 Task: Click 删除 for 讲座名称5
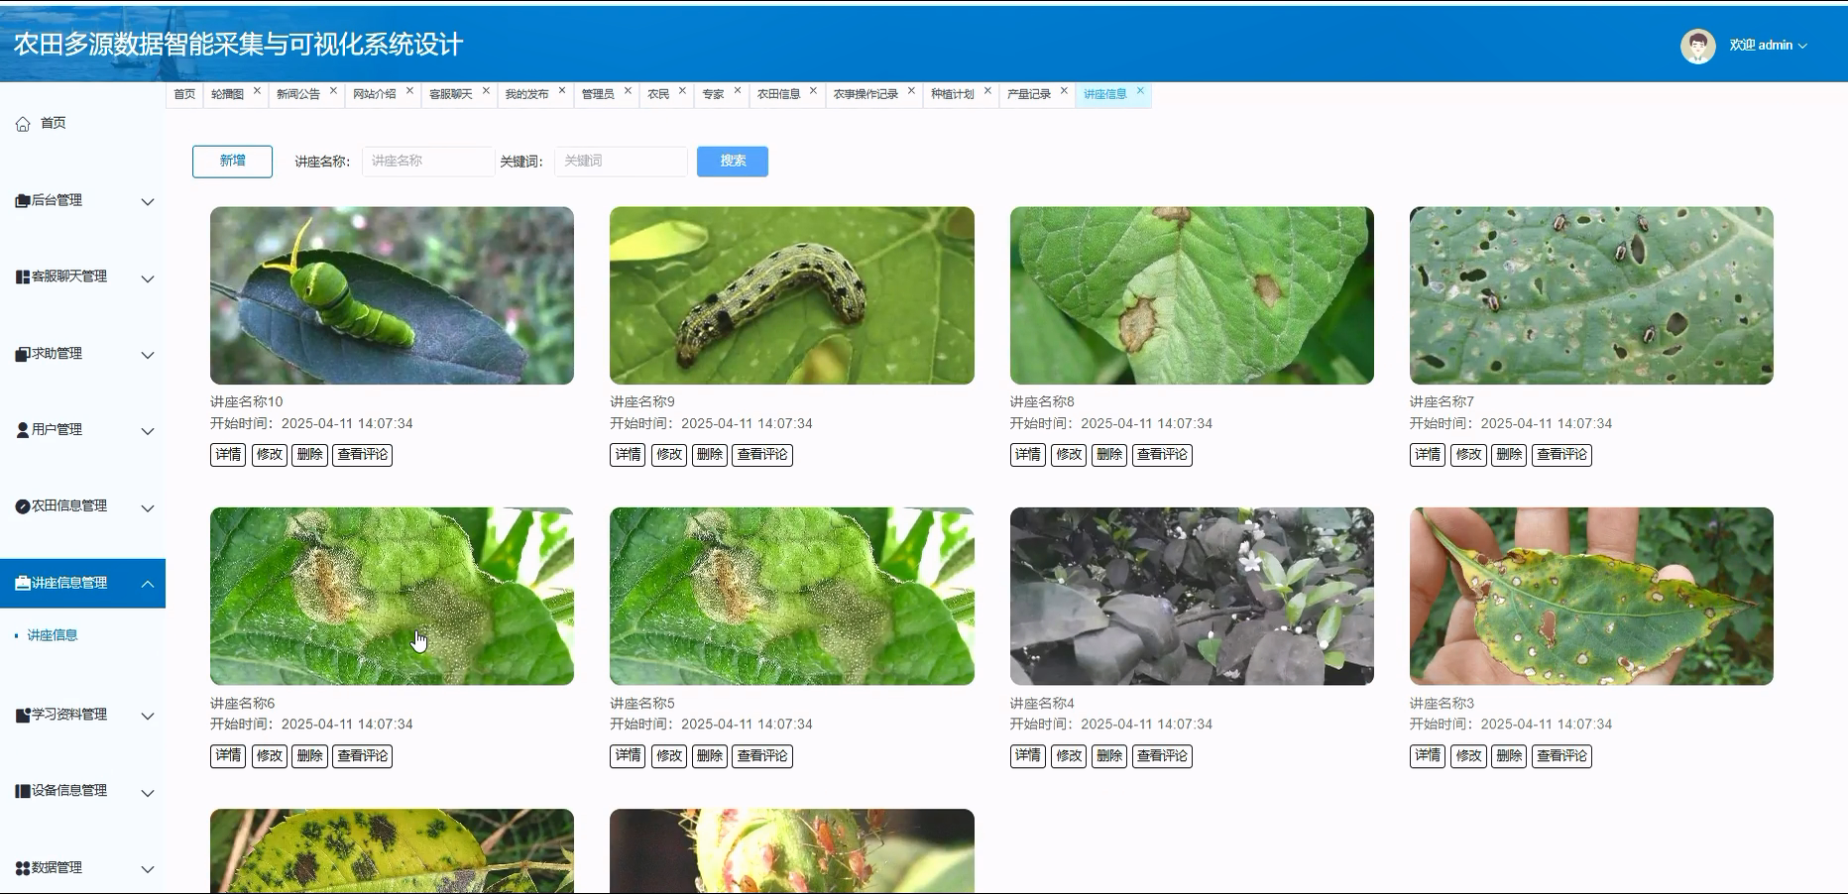click(710, 756)
